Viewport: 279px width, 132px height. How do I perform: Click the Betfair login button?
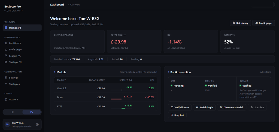click(204, 107)
